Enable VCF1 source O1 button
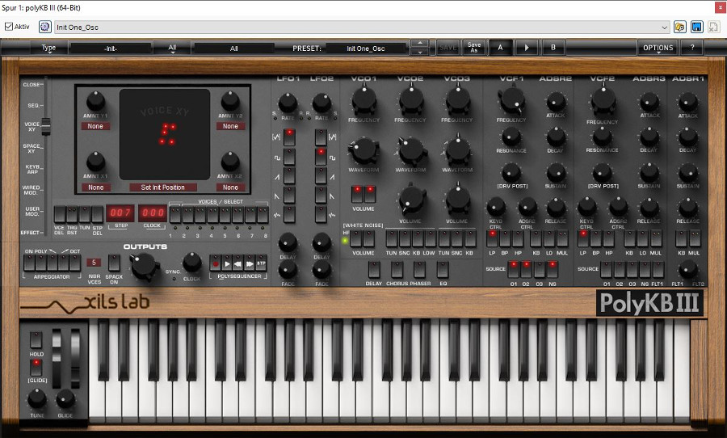This screenshot has height=438, width=727. click(x=513, y=269)
